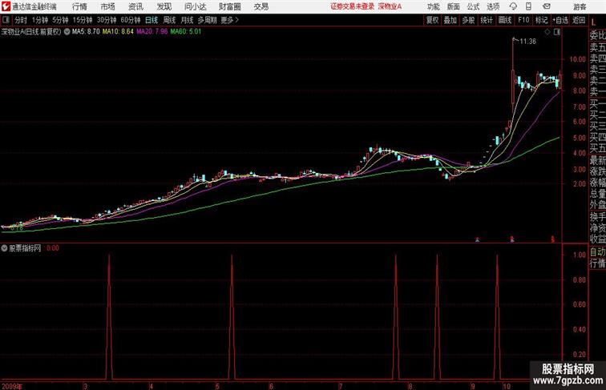Select the 日线 daily period tab
This screenshot has height=390, width=606.
click(151, 20)
